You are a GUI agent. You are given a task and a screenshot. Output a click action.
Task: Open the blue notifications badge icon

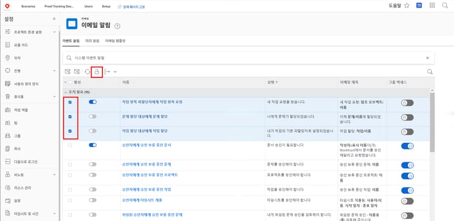[419, 5]
